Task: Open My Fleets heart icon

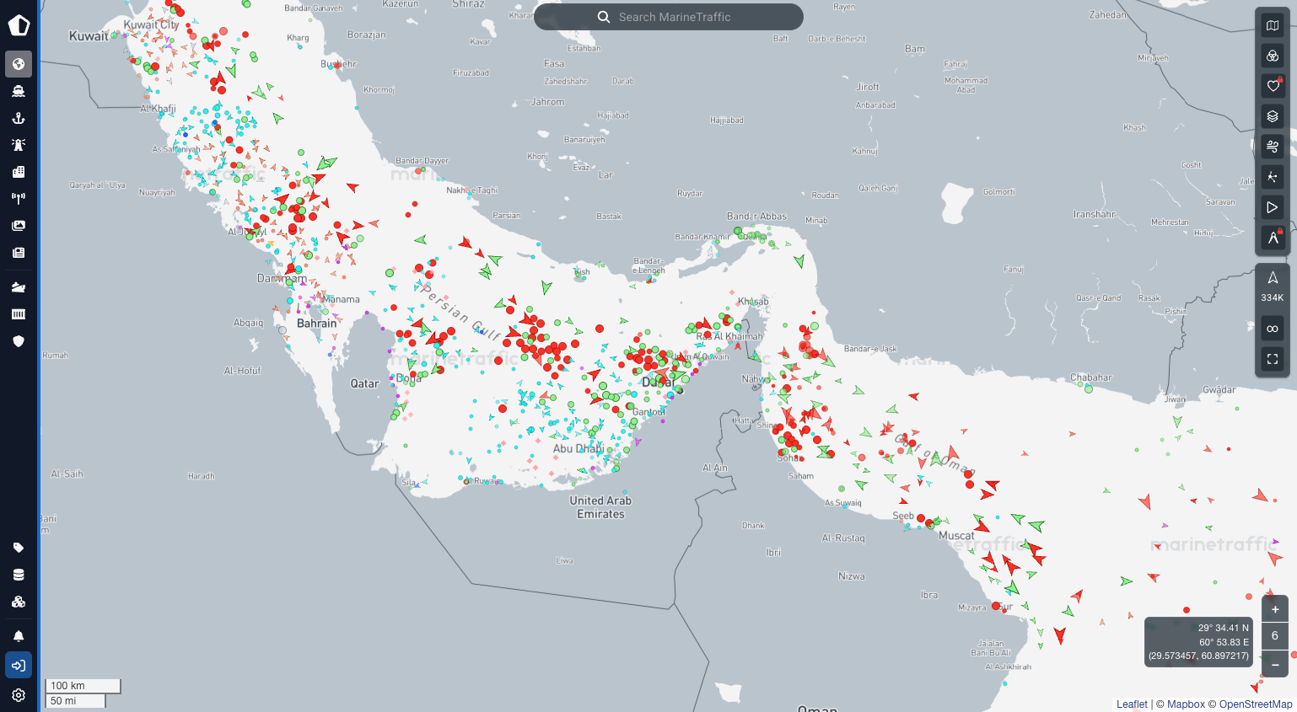Action: pos(1273,86)
